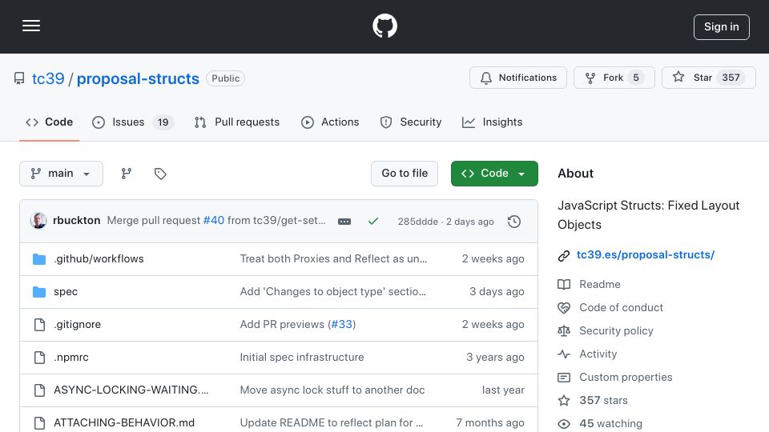Screen dimensions: 769x432
Task: View tags via the tag icon
Action: coord(160,174)
